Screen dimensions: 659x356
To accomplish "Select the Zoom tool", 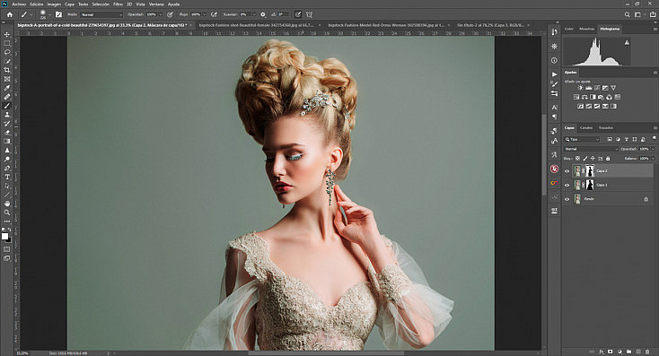I will (6, 213).
